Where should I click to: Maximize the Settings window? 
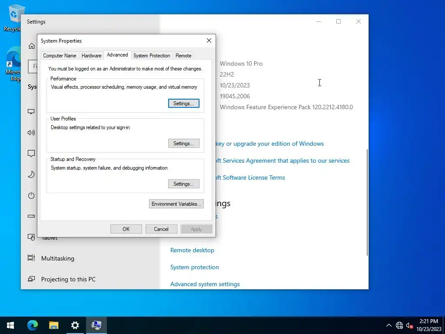click(x=339, y=22)
